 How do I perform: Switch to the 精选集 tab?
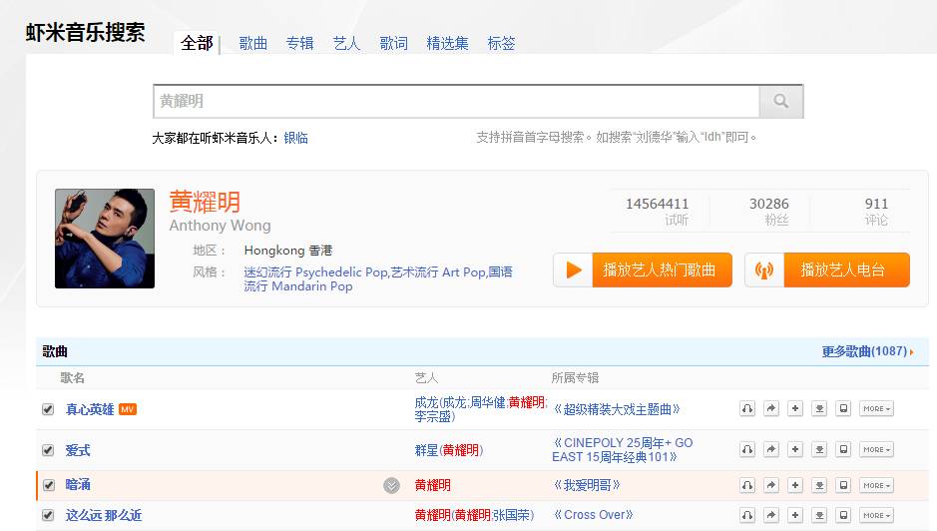(x=448, y=43)
